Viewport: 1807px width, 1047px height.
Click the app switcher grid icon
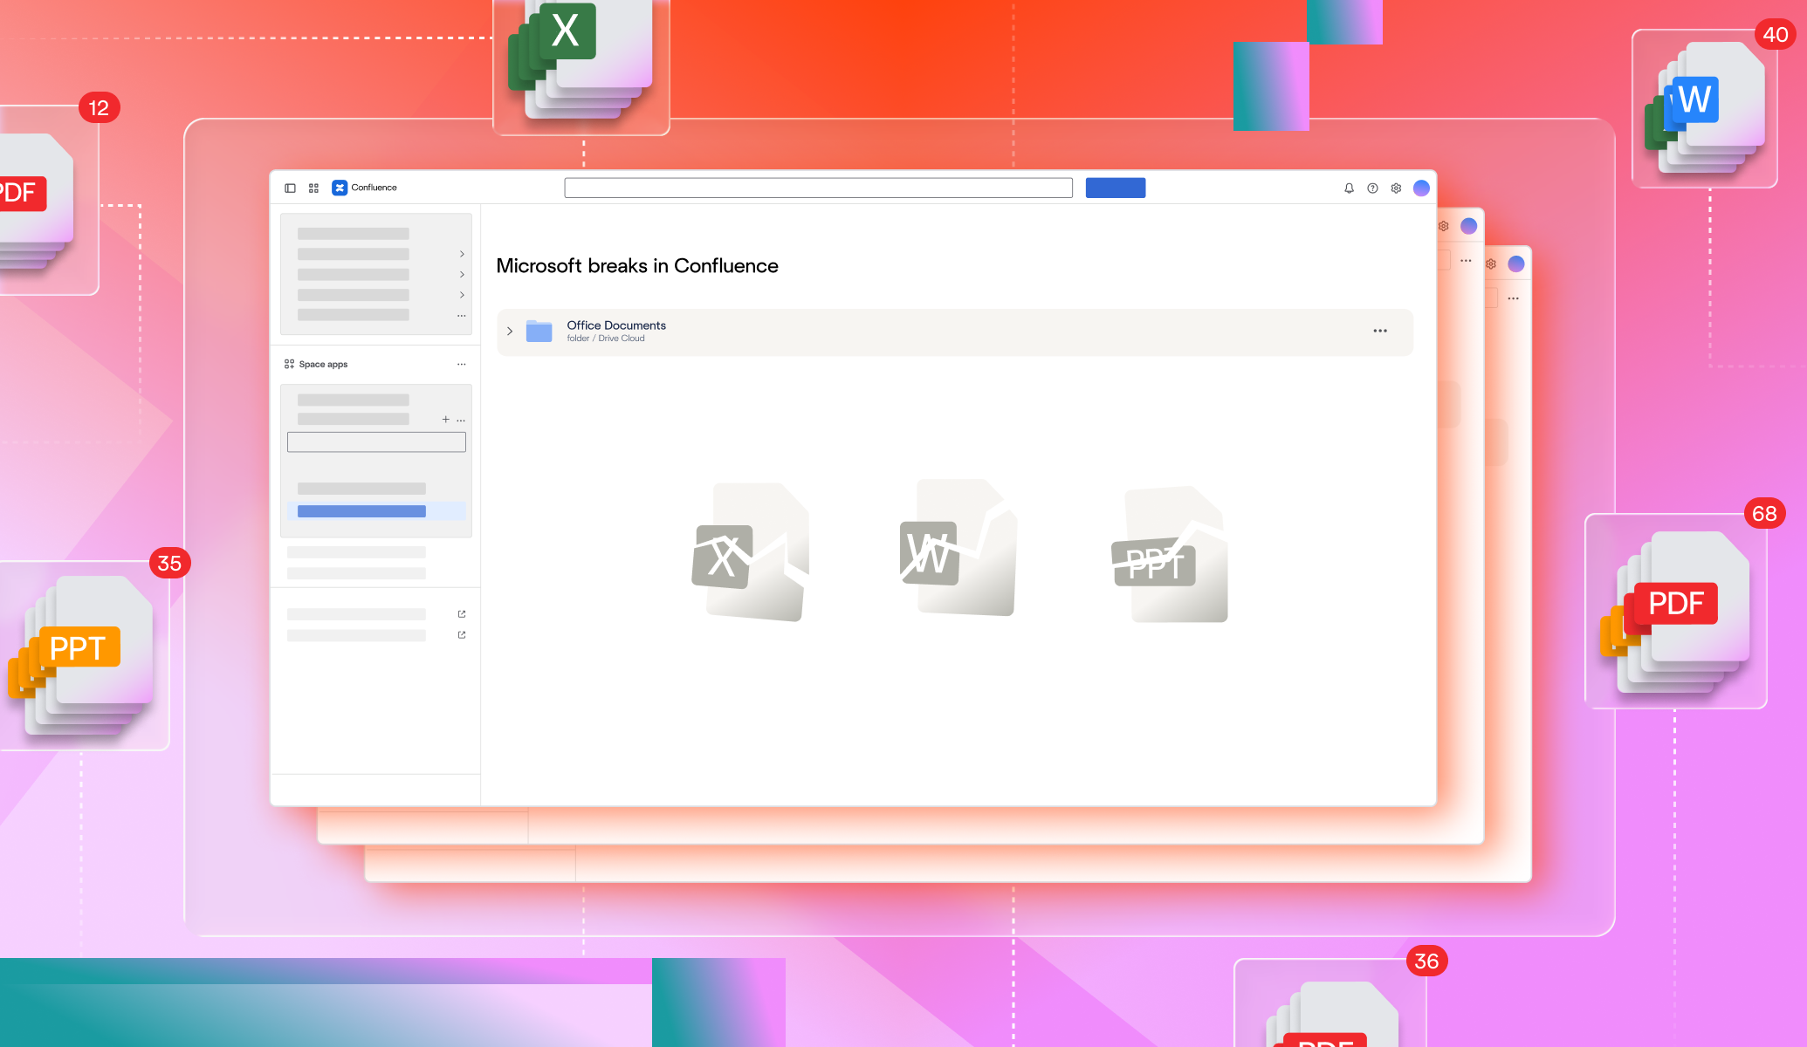coord(313,188)
